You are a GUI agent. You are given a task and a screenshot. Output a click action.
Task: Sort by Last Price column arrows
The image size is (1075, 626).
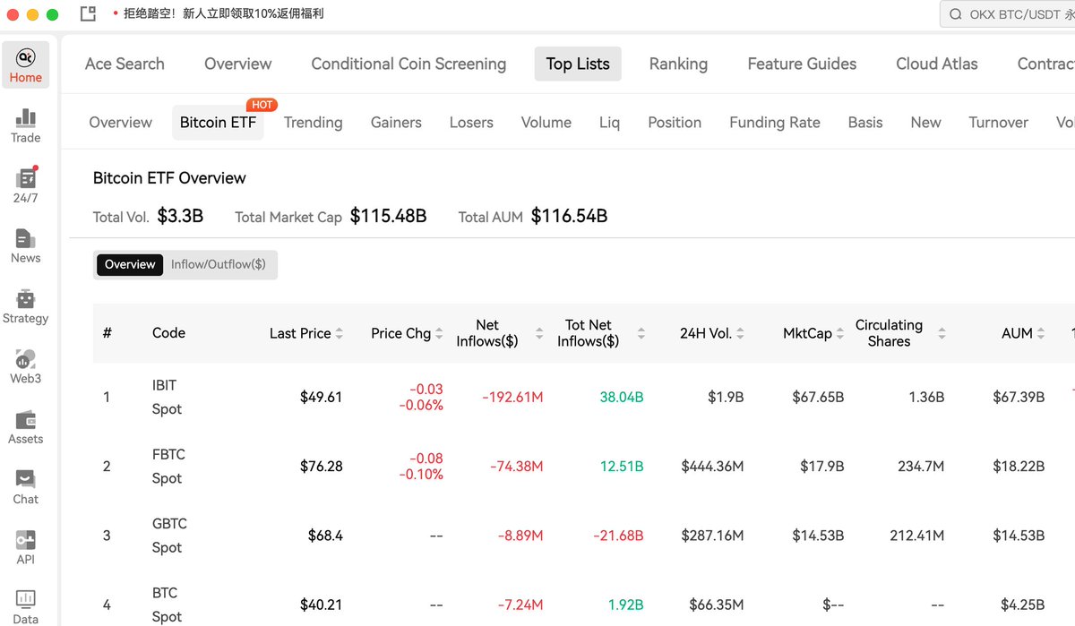pos(340,333)
